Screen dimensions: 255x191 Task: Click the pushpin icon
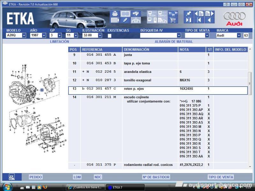[x=188, y=14]
